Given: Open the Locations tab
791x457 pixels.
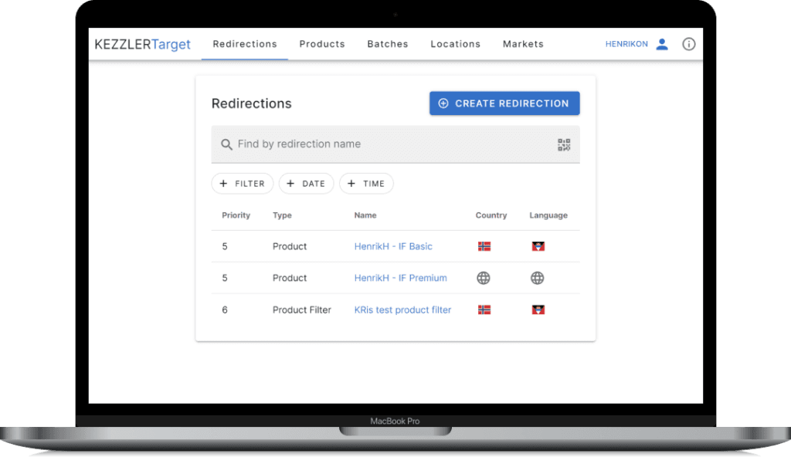Looking at the screenshot, I should [x=455, y=44].
